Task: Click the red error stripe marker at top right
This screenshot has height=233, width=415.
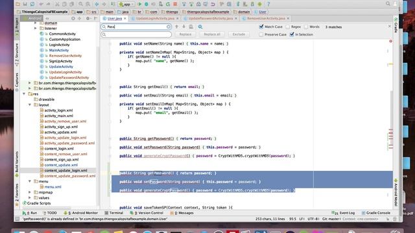Action: pos(390,41)
